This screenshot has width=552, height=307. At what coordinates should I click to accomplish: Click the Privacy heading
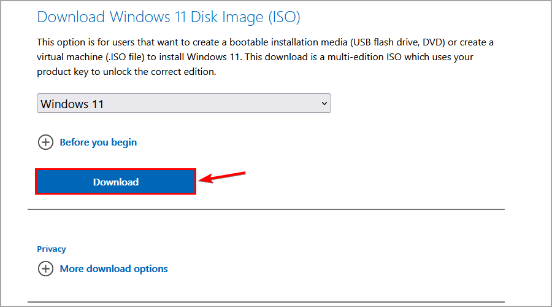52,249
